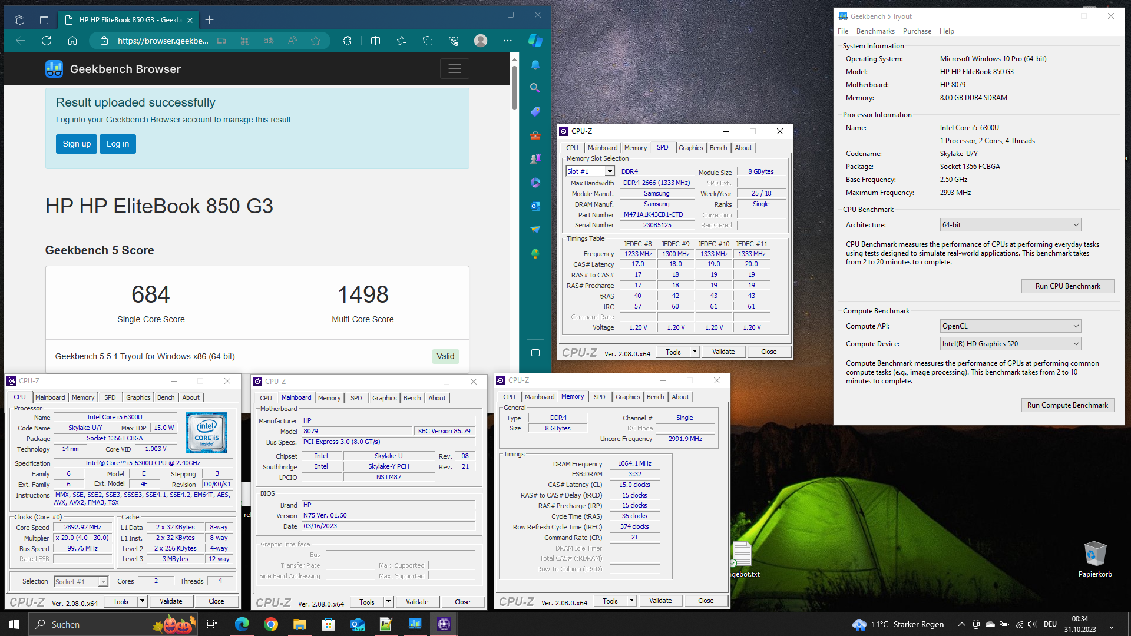The width and height of the screenshot is (1131, 636).
Task: Open Edge sidebar tree icon
Action: coord(535,253)
